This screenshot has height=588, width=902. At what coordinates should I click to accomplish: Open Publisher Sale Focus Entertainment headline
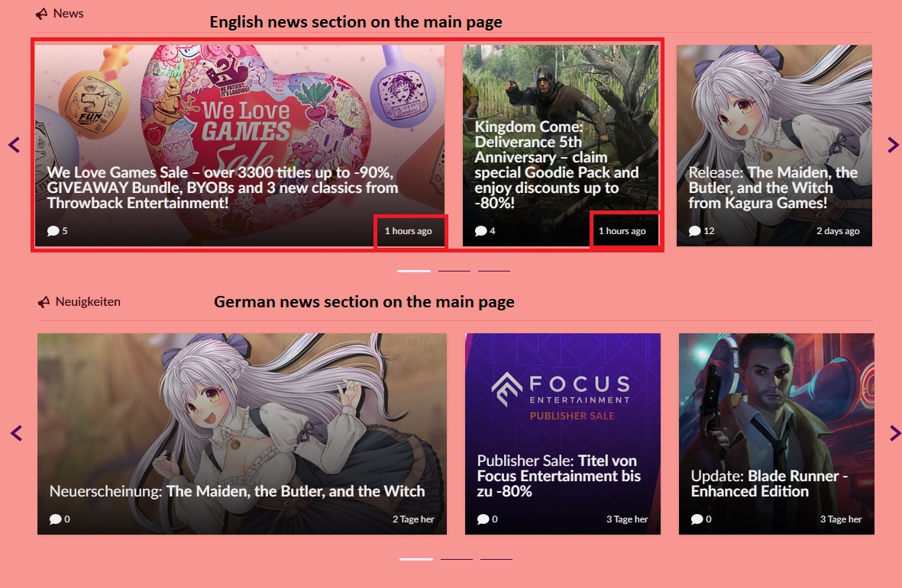[x=558, y=476]
